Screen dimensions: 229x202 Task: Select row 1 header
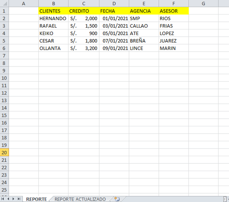click(4, 11)
